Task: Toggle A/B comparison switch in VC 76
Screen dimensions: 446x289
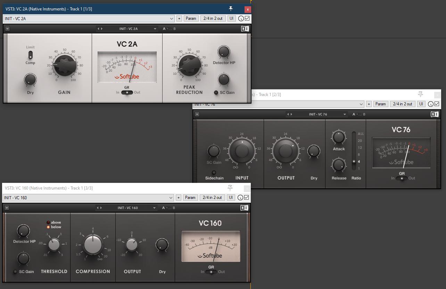Action: pyautogui.click(x=359, y=114)
